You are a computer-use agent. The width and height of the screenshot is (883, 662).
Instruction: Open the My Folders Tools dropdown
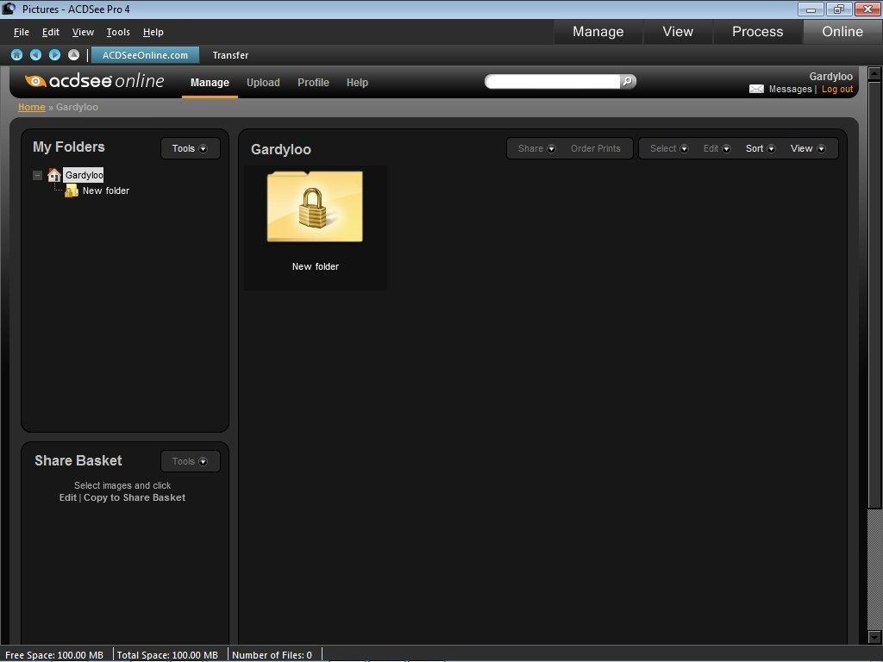tap(190, 148)
